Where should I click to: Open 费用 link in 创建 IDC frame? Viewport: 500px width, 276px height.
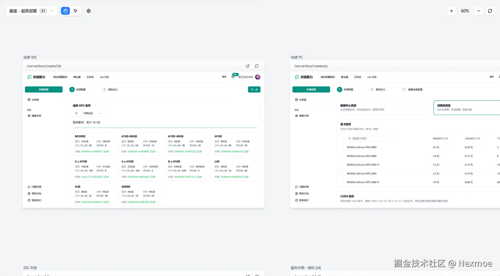(224, 77)
